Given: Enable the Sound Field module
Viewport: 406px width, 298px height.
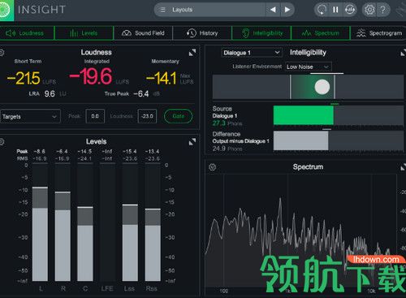Looking at the screenshot, I should tap(143, 33).
